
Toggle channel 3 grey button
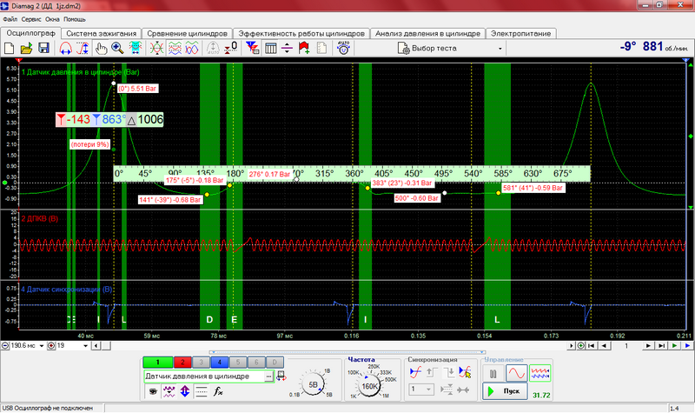point(202,363)
